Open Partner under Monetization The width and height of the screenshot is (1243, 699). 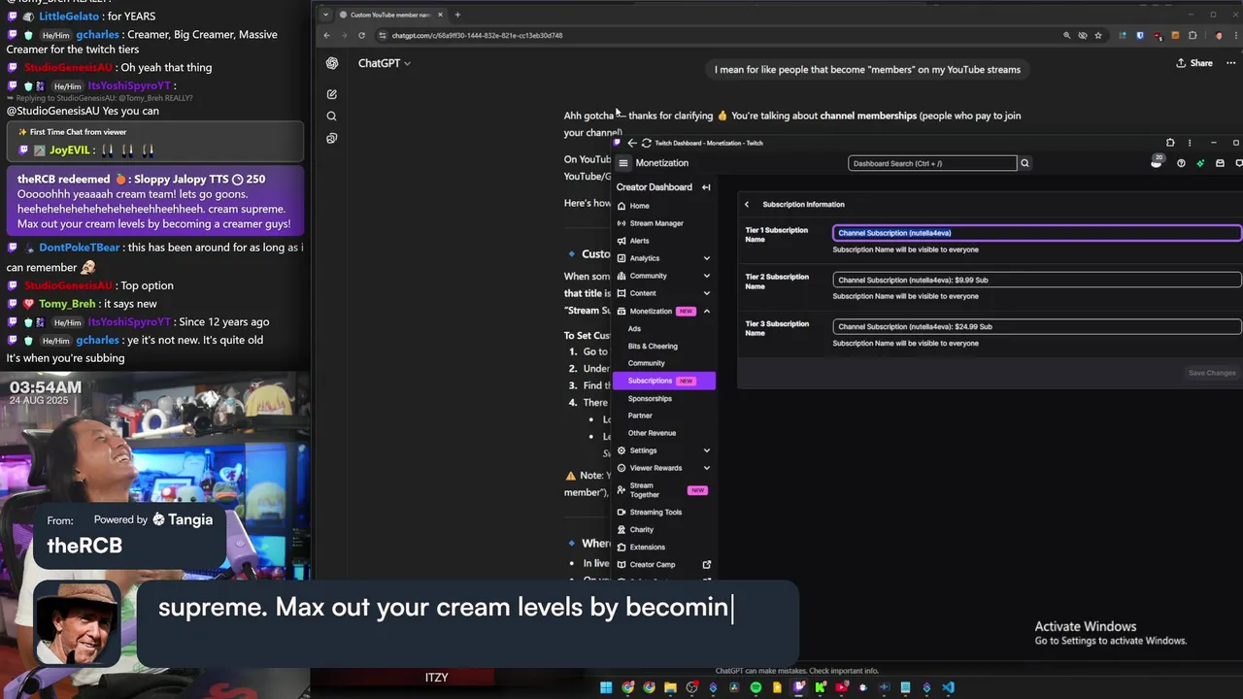pyautogui.click(x=640, y=416)
